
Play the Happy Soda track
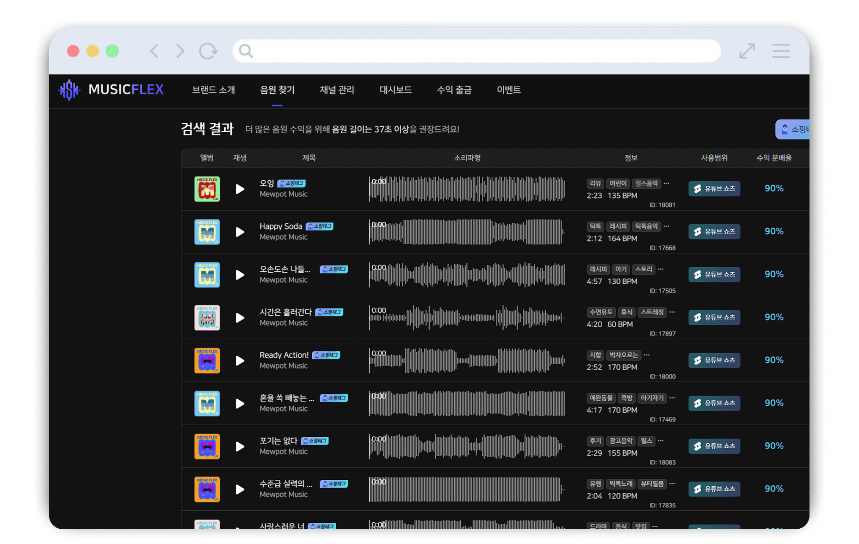click(240, 232)
